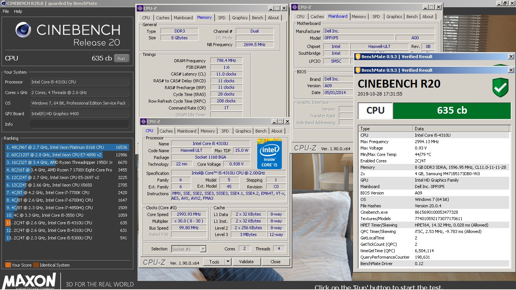This screenshot has height=290, width=516.
Task: Select ranking entry Xeon CPU E5-2697 v2
Action: pyautogui.click(x=67, y=177)
